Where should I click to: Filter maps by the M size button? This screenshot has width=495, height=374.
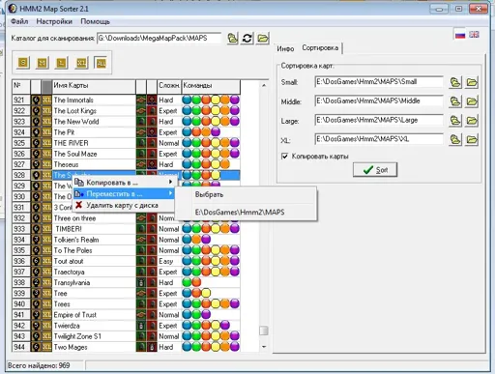[x=43, y=63]
